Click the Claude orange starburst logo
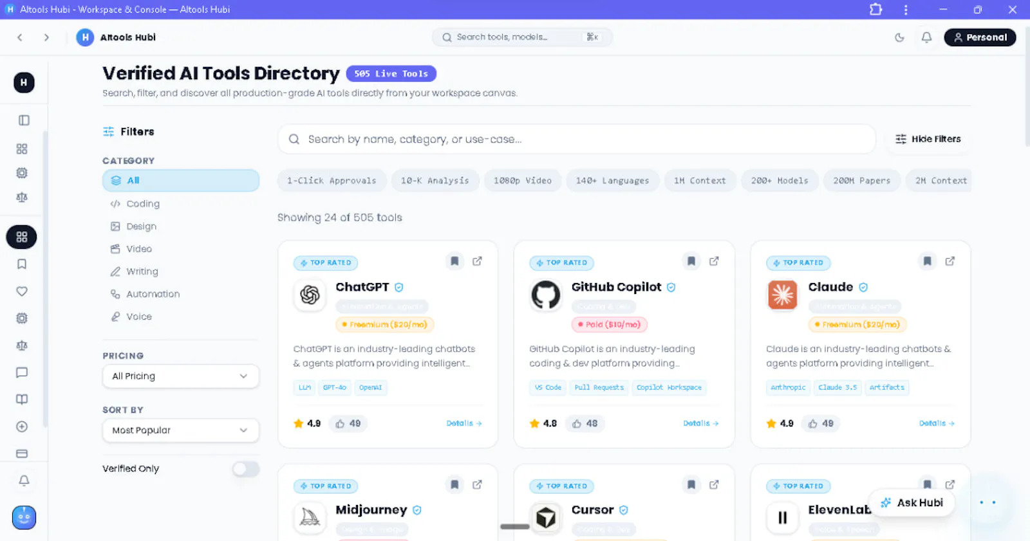The image size is (1030, 541). (x=783, y=295)
